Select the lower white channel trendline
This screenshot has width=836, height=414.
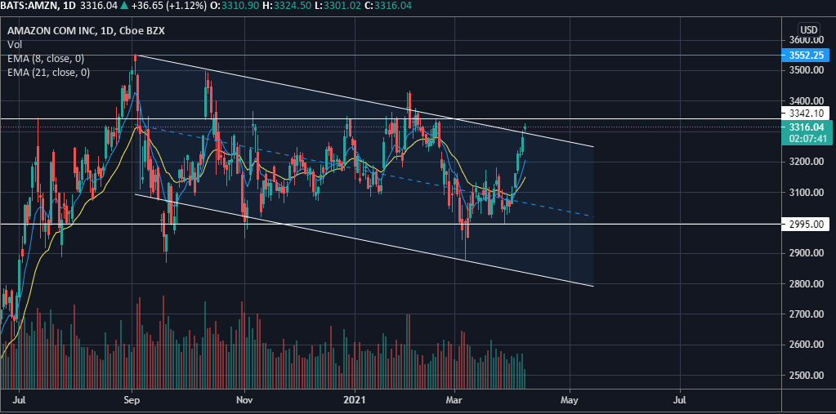[x=364, y=240]
